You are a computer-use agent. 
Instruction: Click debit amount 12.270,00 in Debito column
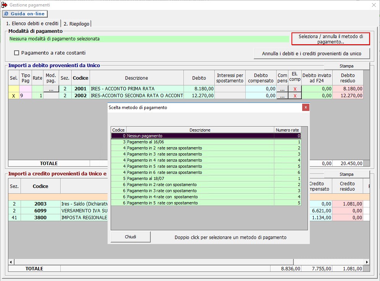199,96
